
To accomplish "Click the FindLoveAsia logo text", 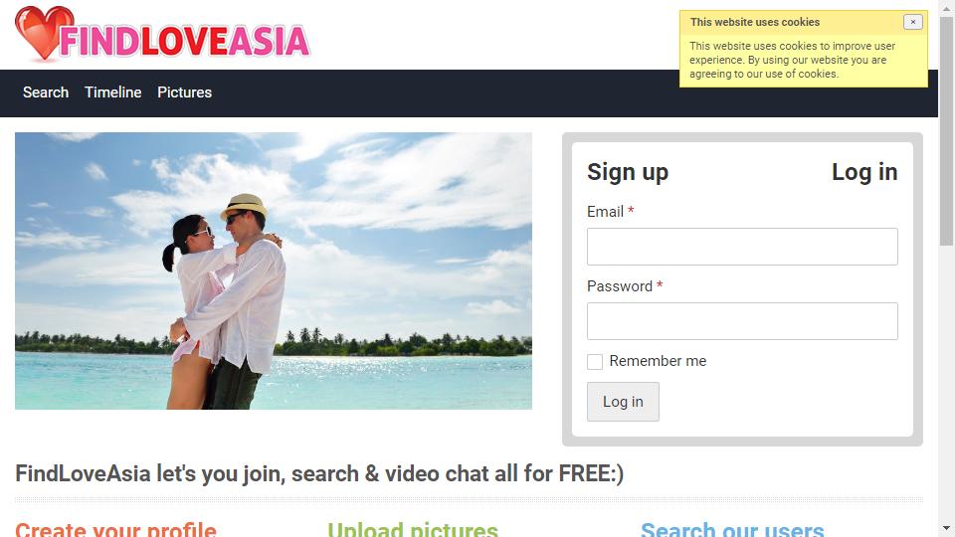I will pos(185,41).
